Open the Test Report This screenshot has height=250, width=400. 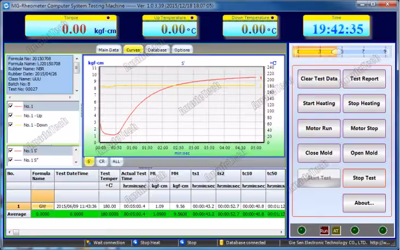click(364, 79)
